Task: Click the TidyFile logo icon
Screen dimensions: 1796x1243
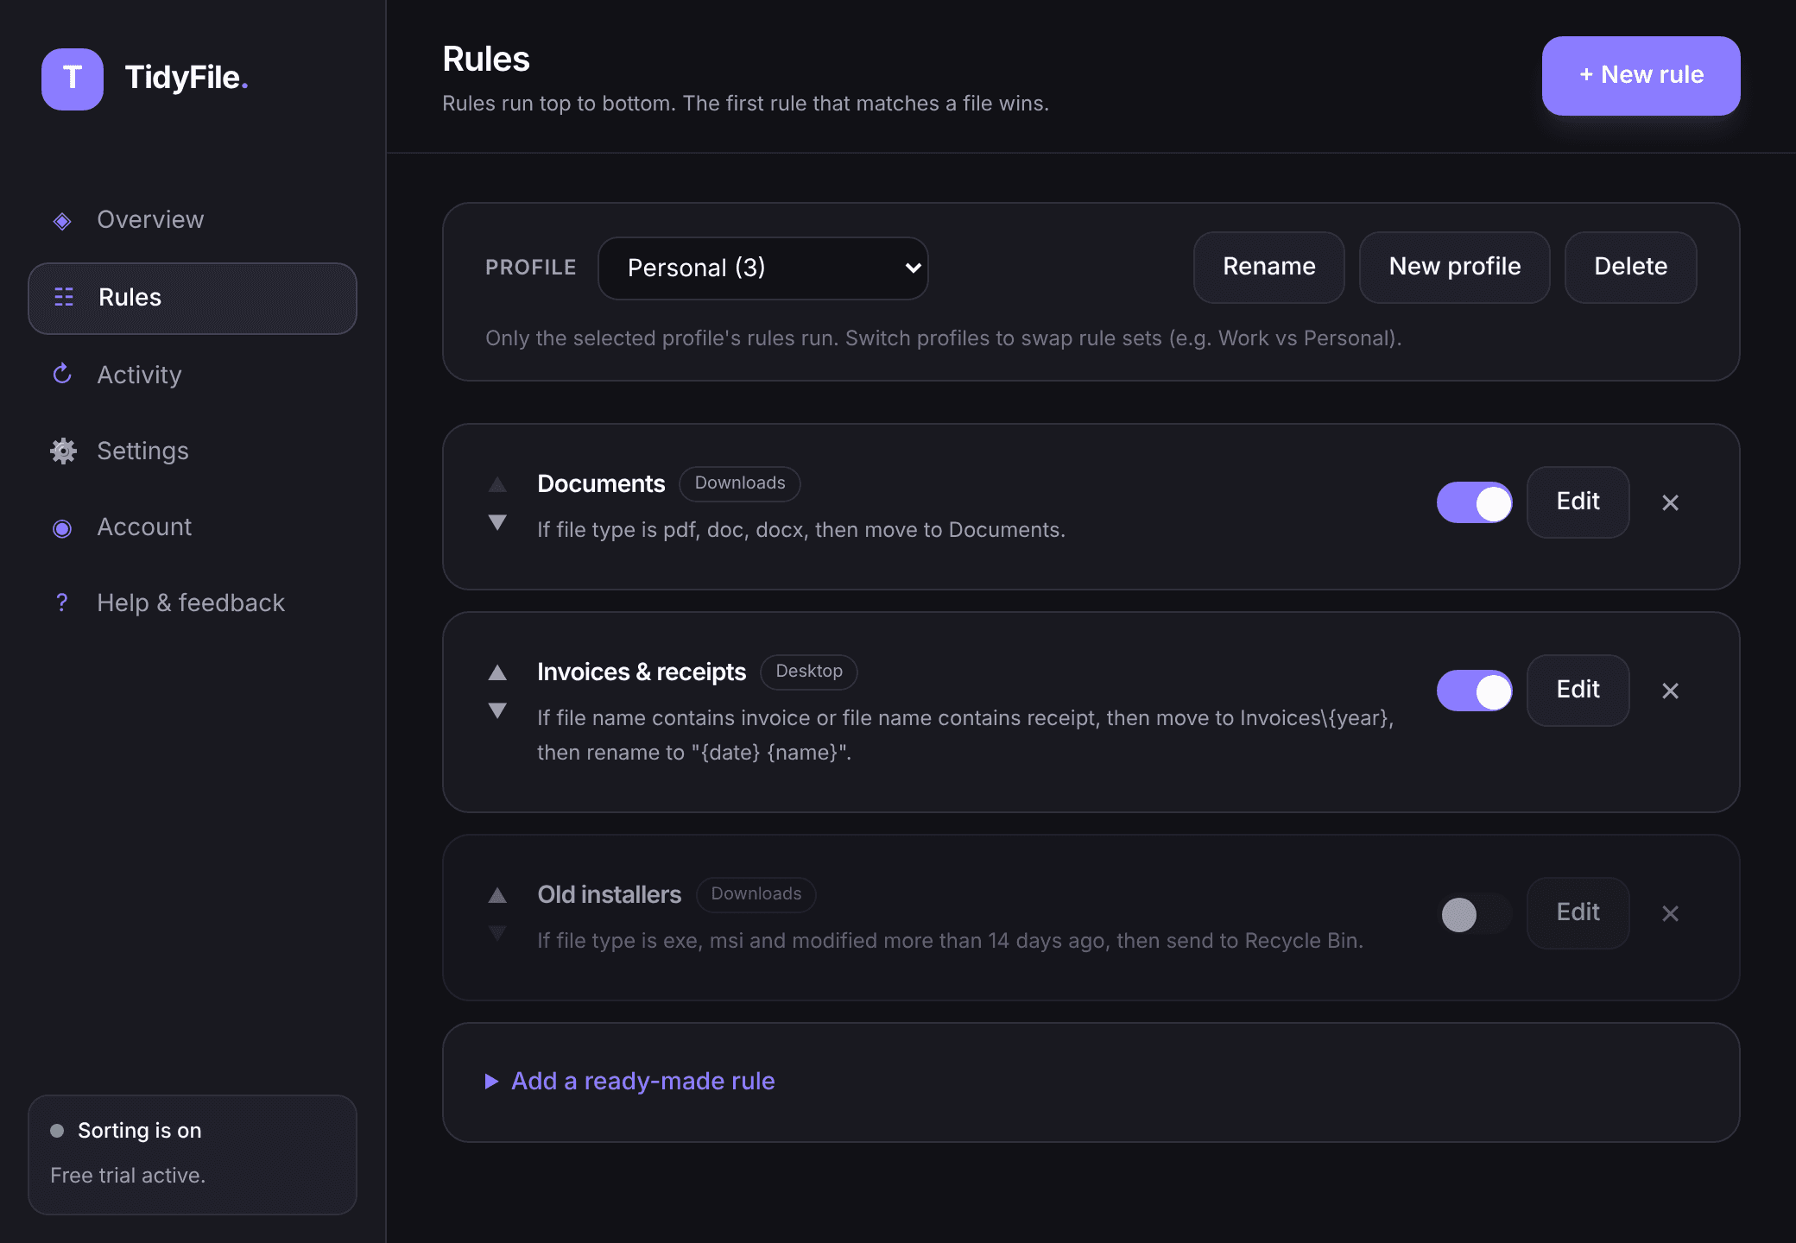Action: [x=73, y=79]
